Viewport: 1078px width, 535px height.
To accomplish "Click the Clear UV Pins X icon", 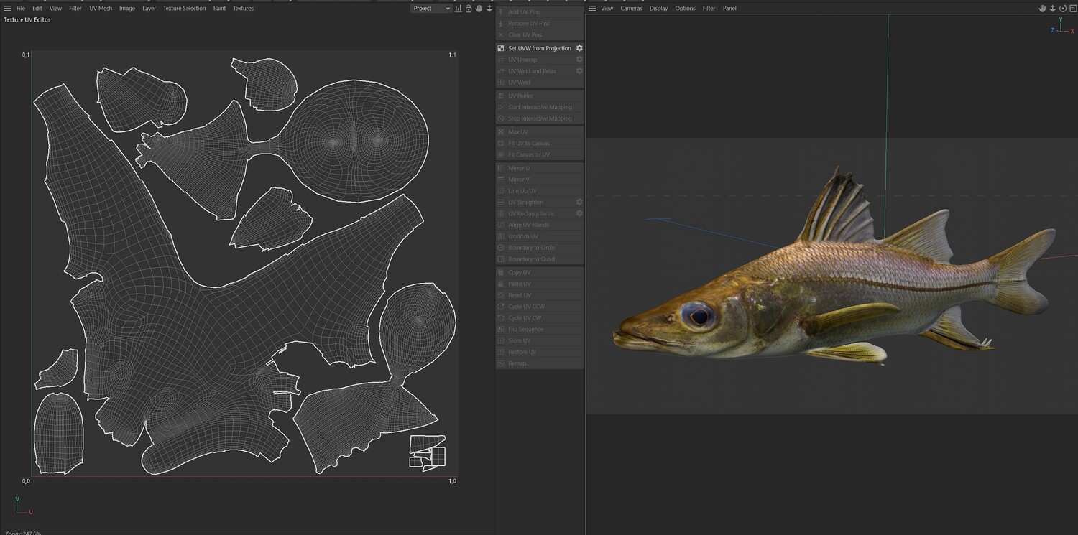I will point(501,35).
